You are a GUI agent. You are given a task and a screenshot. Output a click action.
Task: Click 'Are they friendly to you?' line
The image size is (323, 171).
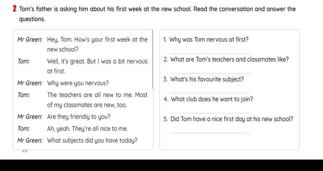79,117
